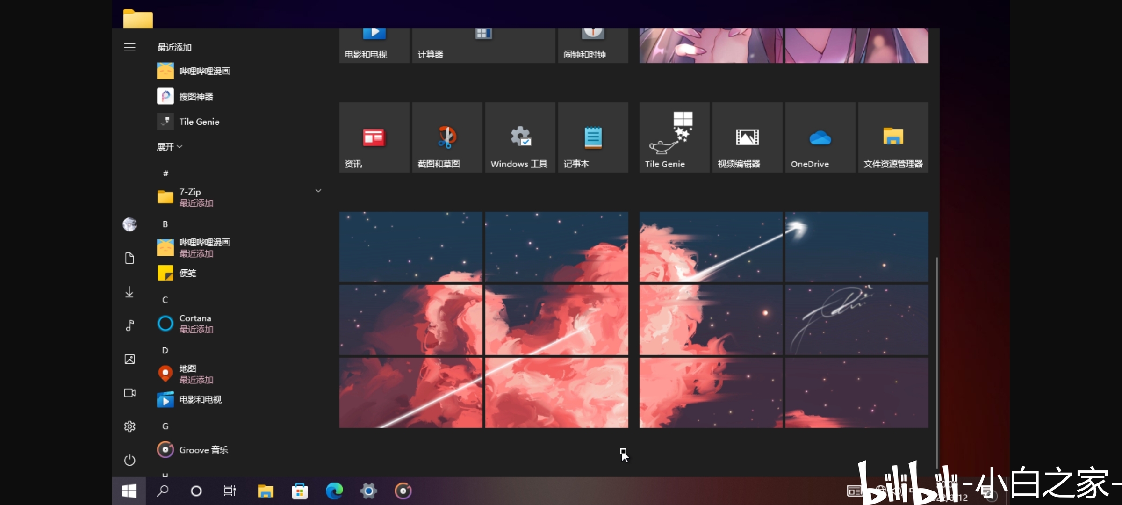Viewport: 1122px width, 505px height.
Task: Expand the 7-Zip folder in app list
Action: tap(318, 191)
